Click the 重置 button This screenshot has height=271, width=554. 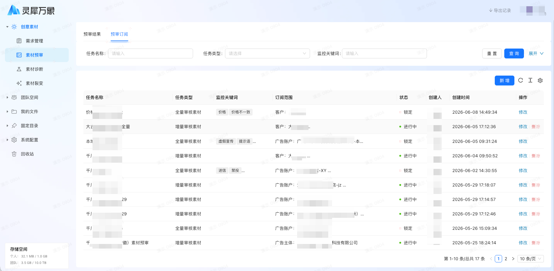[x=492, y=53]
